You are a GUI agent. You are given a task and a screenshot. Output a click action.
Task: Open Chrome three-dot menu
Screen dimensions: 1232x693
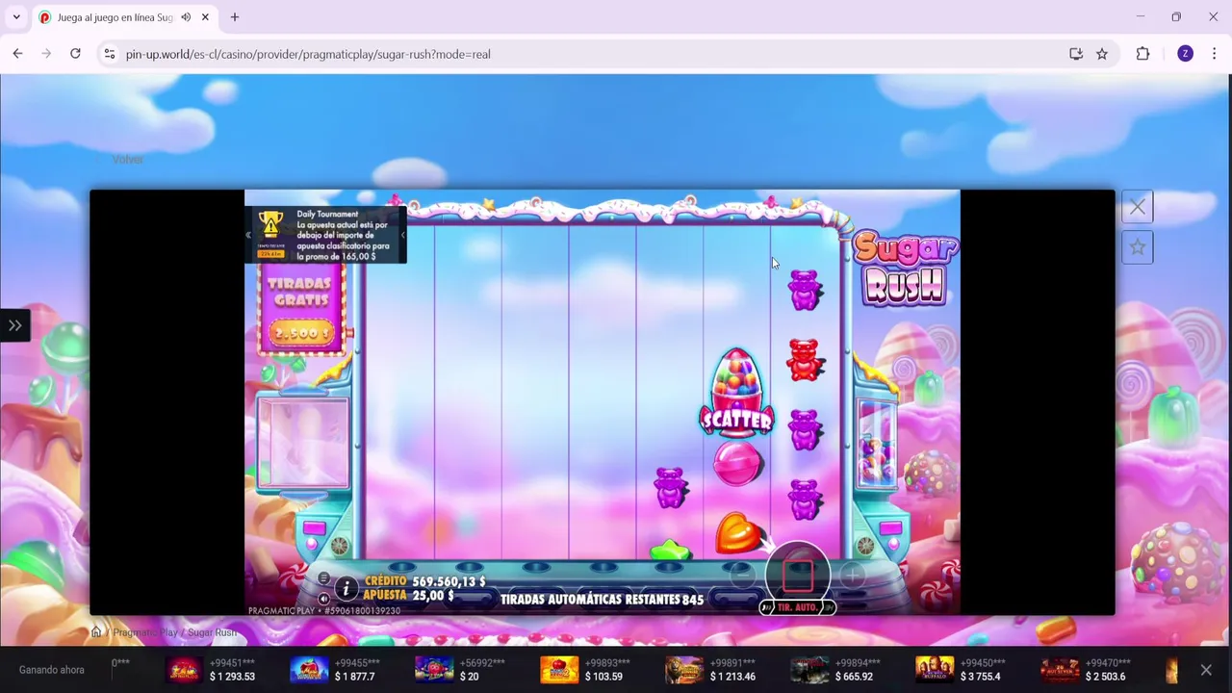[x=1214, y=54]
